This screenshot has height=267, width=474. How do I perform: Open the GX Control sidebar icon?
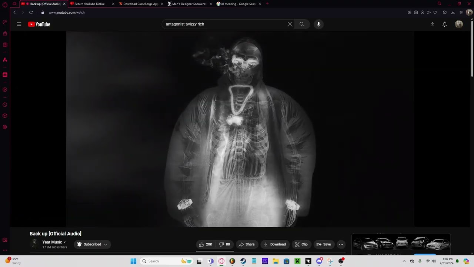click(5, 22)
